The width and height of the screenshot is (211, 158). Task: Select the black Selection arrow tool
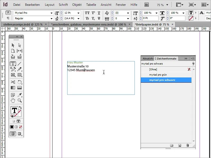[13, 45]
